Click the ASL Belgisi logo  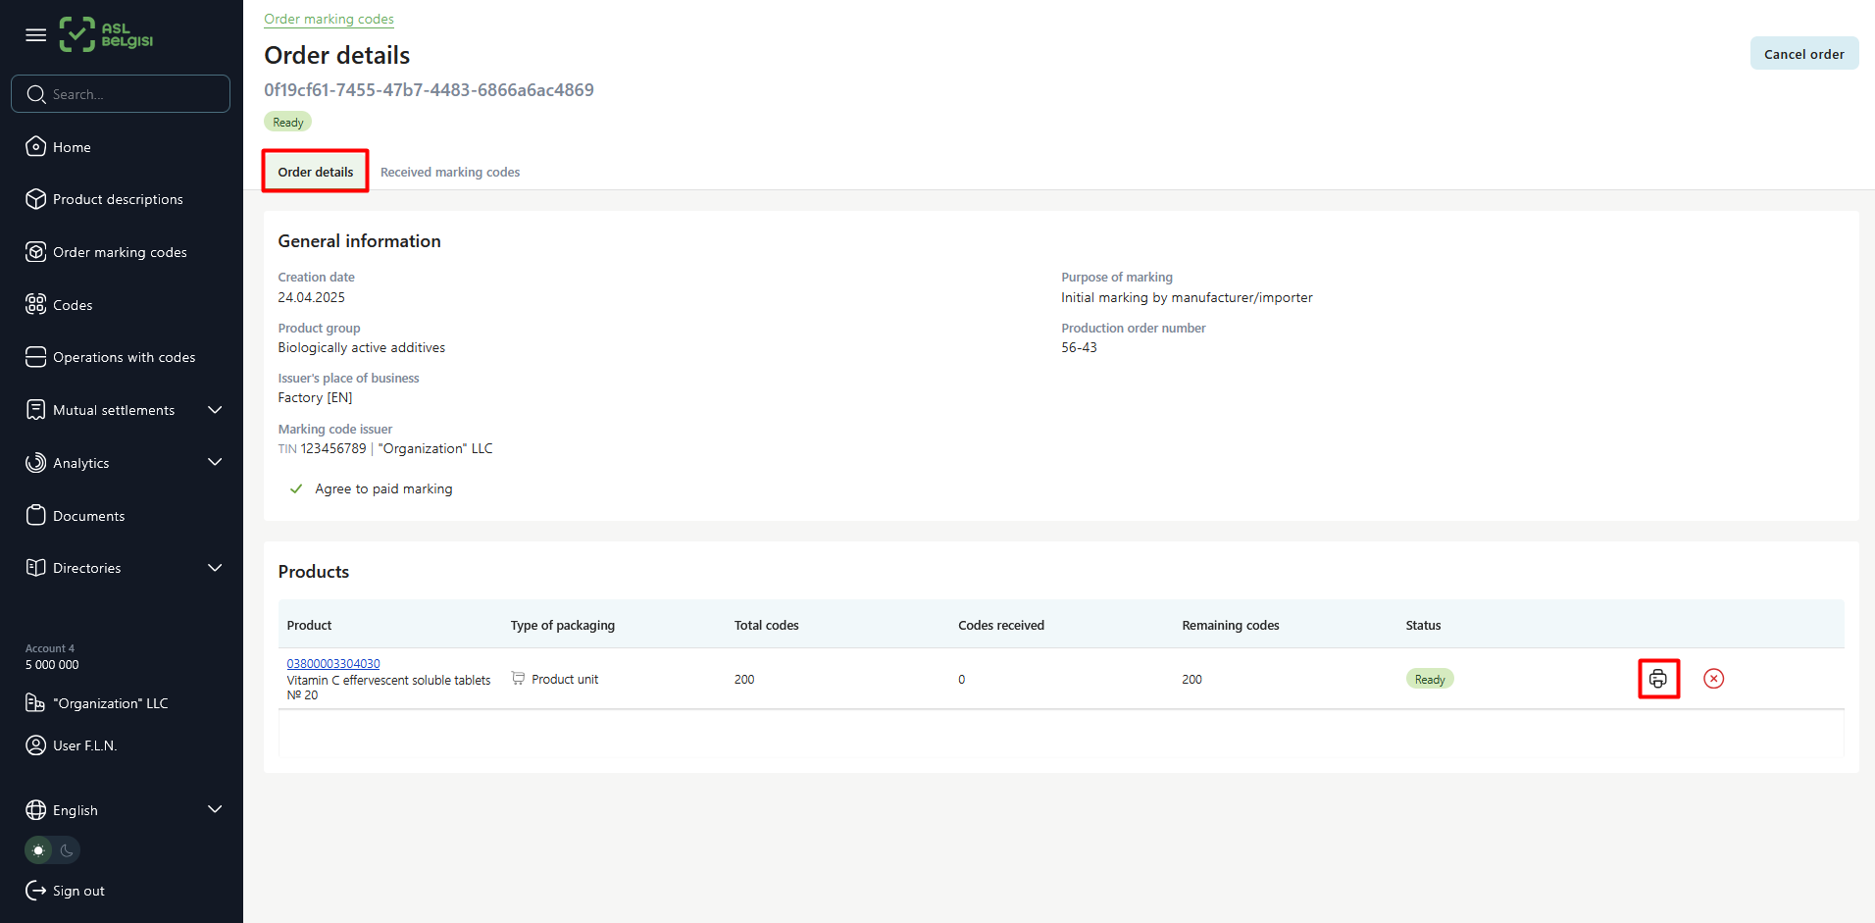pyautogui.click(x=106, y=35)
